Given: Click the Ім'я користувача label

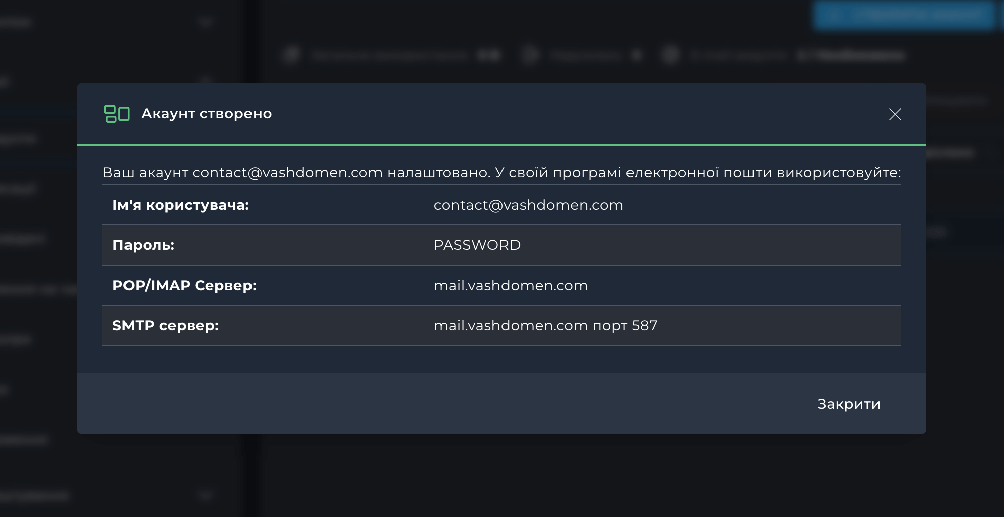Looking at the screenshot, I should pyautogui.click(x=181, y=205).
